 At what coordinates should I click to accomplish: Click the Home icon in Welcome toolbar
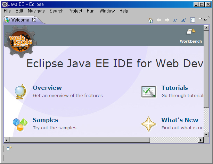[150, 20]
